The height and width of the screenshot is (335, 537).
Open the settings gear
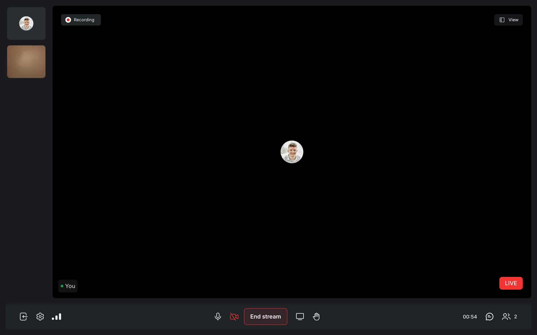click(40, 317)
